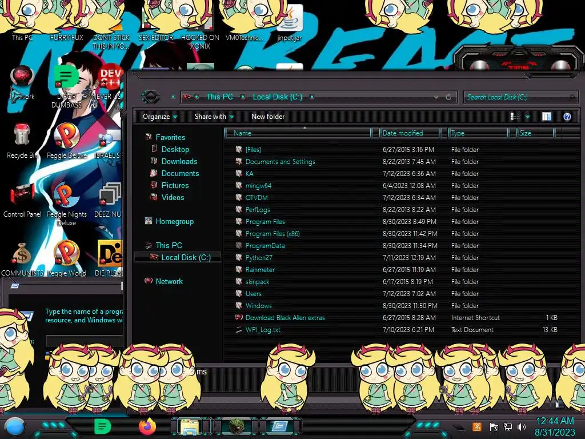Click the Start orb on taskbar
Screen dimensions: 585x439
pyautogui.click(x=15, y=426)
